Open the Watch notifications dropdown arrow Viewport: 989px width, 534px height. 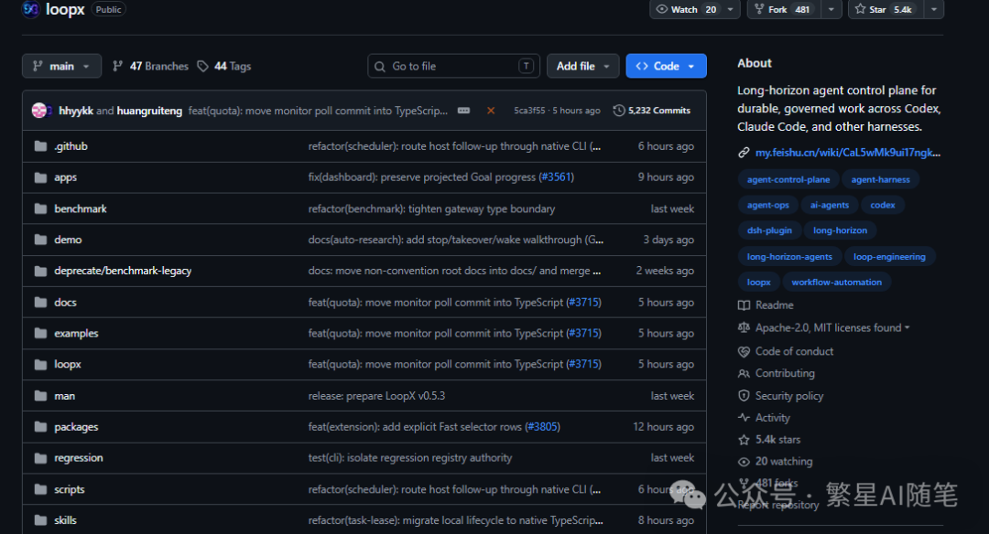pyautogui.click(x=731, y=9)
